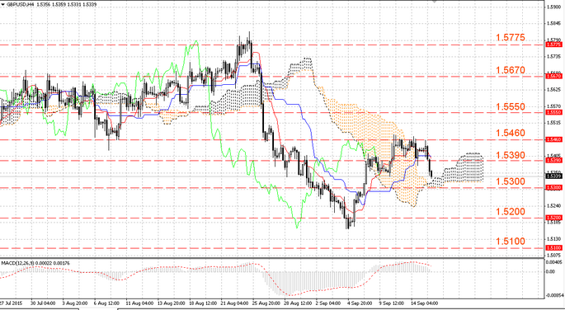Select the large orange 1.5775 level label

511,37
